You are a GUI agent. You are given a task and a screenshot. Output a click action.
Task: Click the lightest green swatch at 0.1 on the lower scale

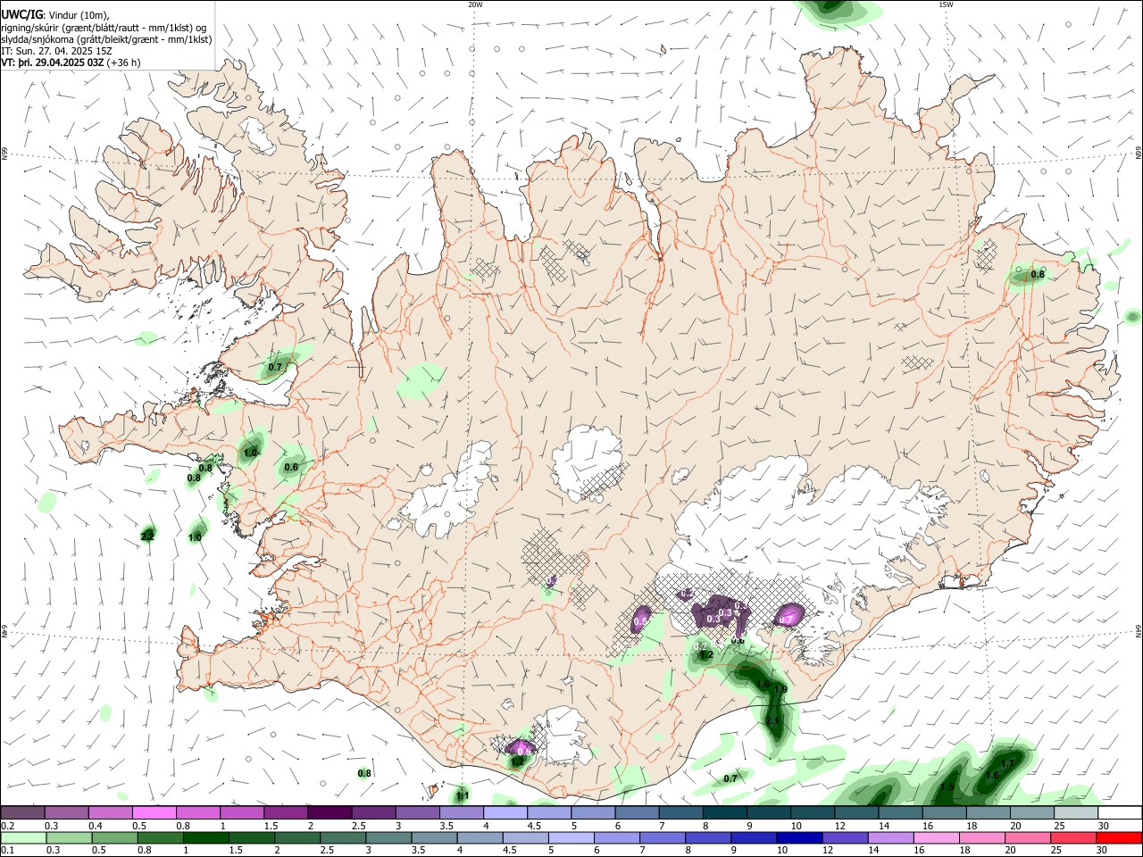point(23,837)
